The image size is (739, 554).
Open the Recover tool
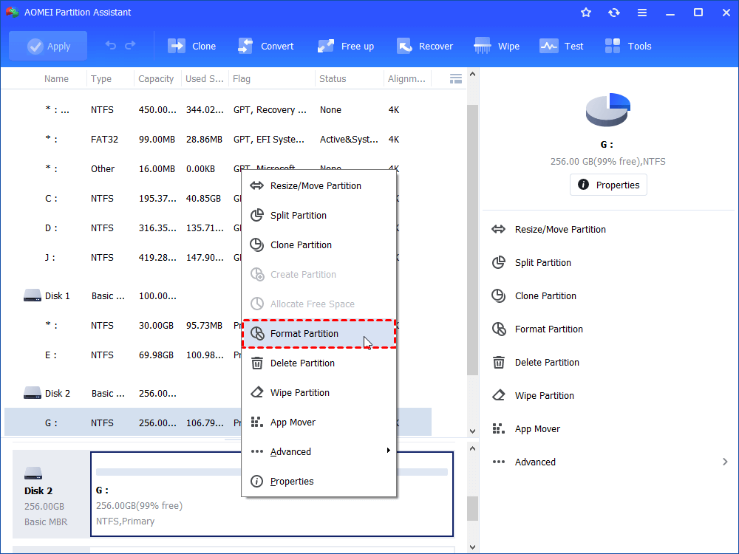click(x=404, y=46)
